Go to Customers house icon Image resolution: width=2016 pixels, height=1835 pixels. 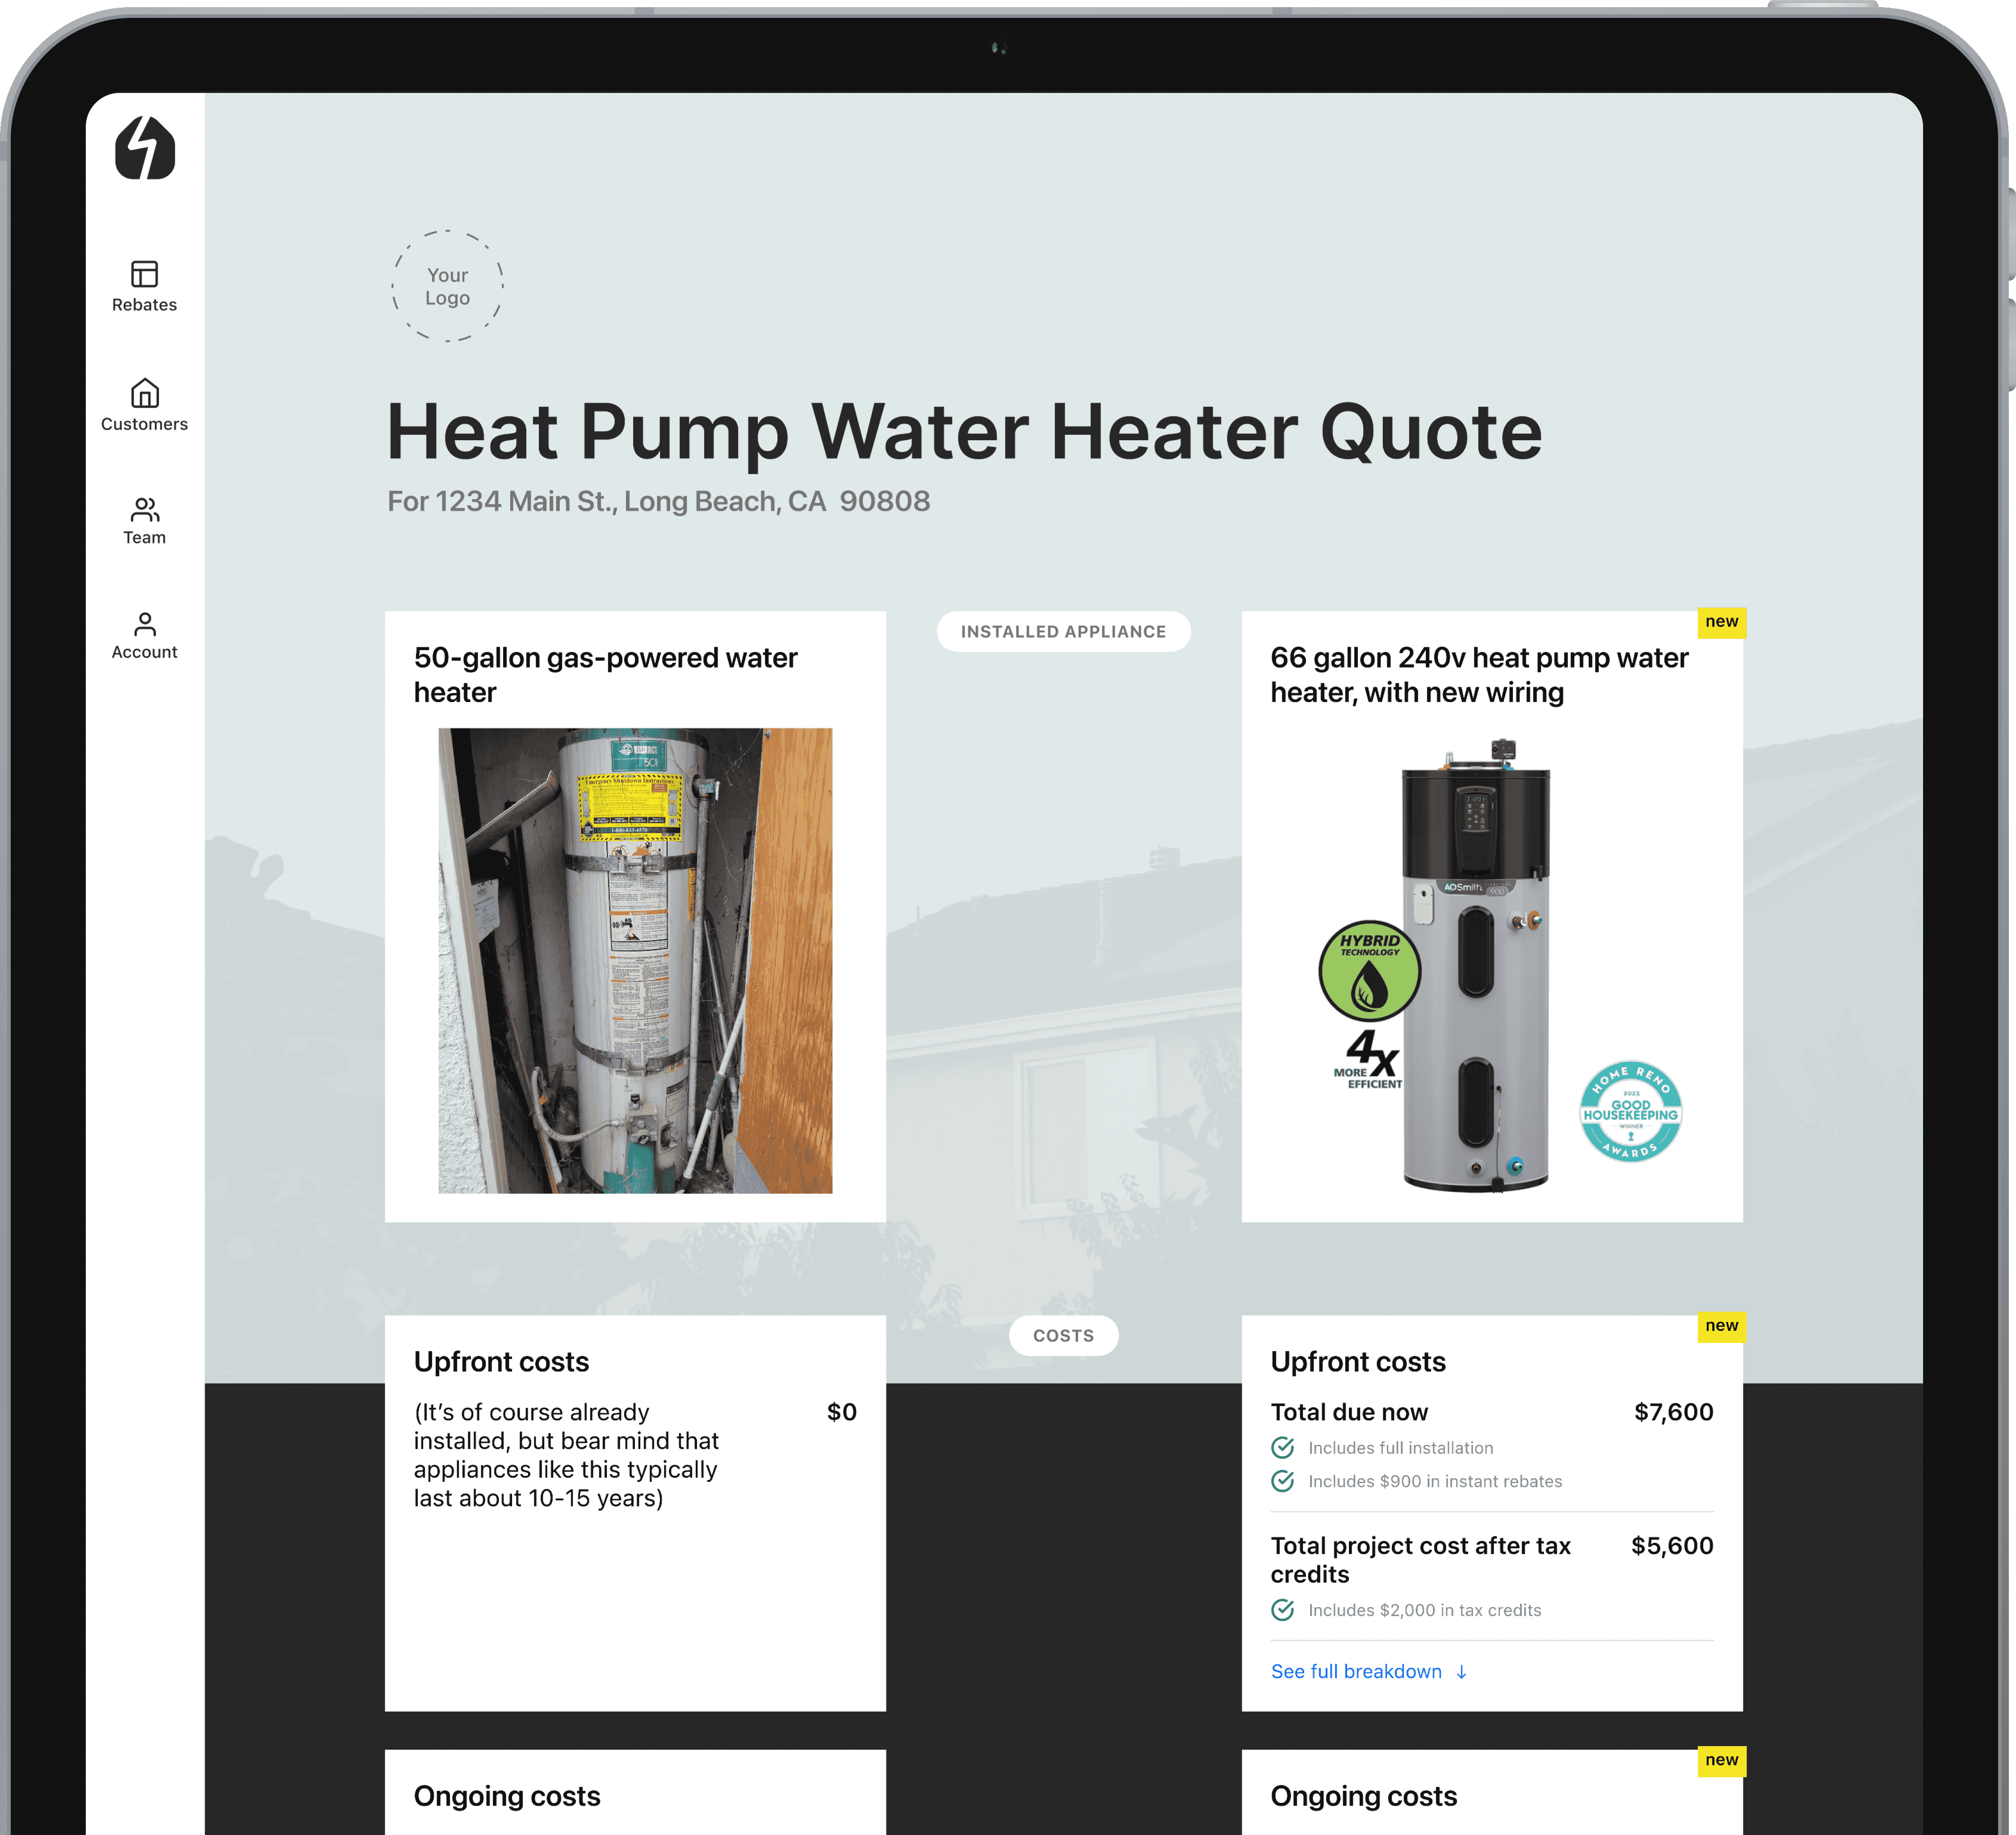pos(145,393)
